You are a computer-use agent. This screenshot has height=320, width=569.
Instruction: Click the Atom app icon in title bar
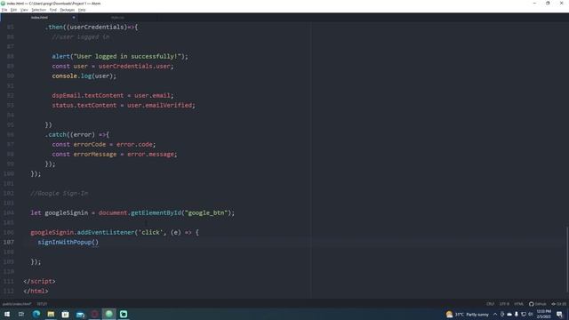point(4,4)
